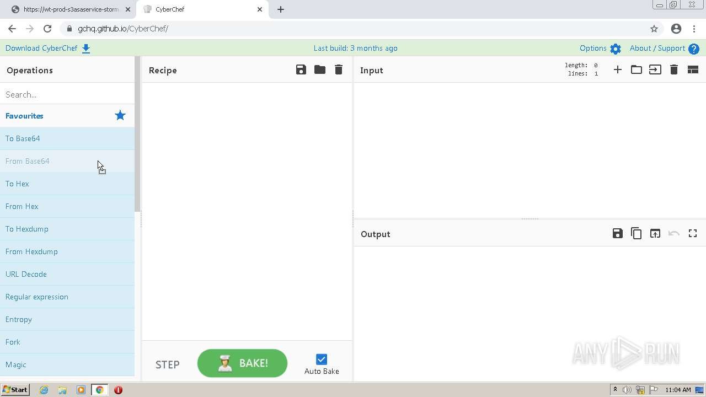Click the STEP button
The height and width of the screenshot is (397, 706).
(168, 364)
